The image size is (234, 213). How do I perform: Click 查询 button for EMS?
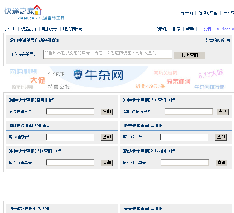point(107,137)
